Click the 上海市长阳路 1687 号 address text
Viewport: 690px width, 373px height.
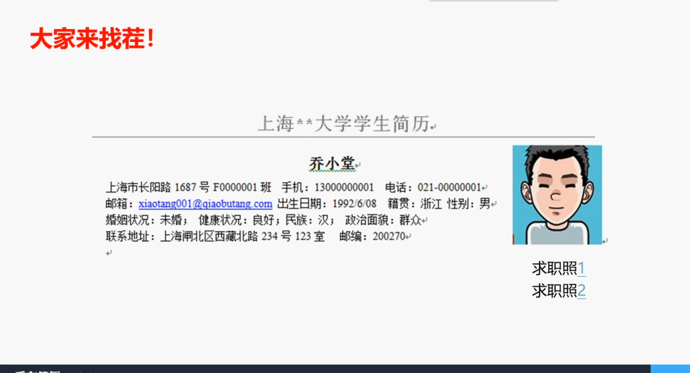(x=157, y=187)
